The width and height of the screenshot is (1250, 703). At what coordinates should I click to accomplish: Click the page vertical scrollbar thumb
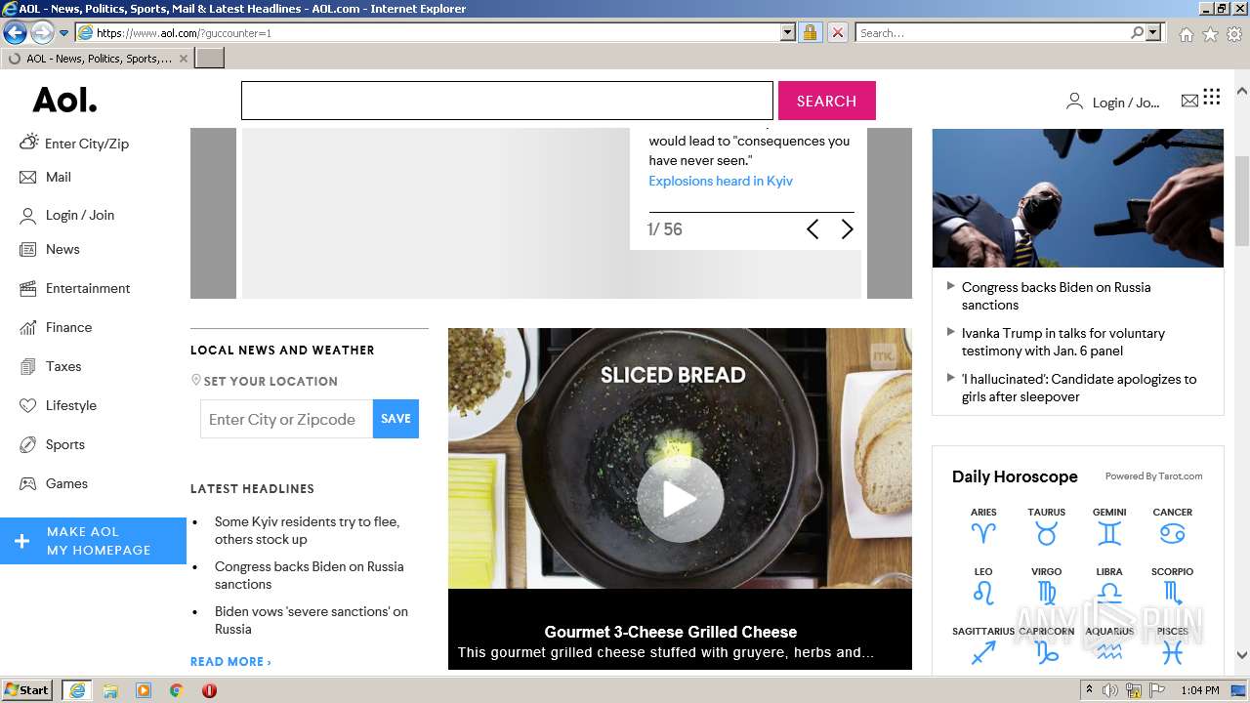click(1241, 201)
